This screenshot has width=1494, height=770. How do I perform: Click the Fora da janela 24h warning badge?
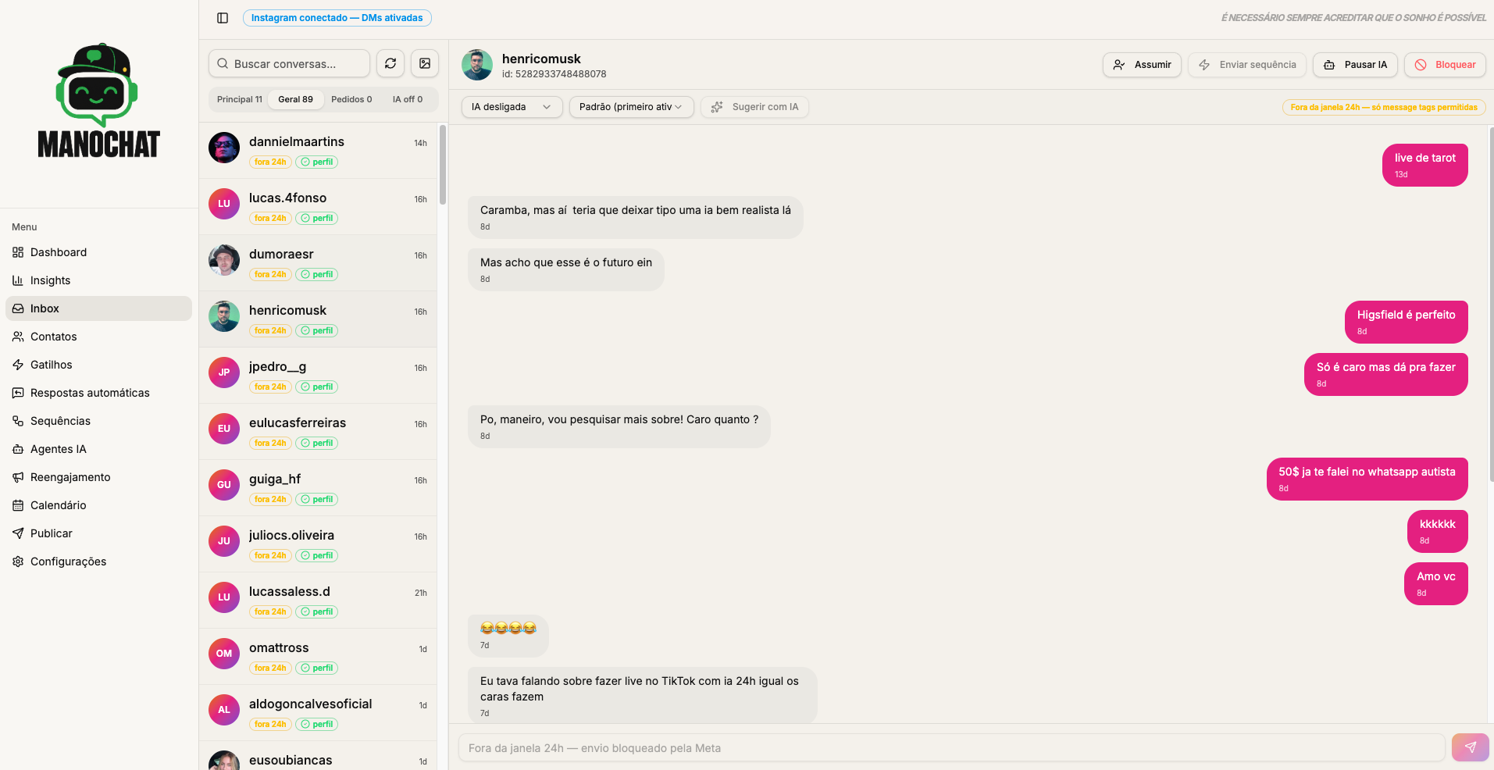[1383, 107]
